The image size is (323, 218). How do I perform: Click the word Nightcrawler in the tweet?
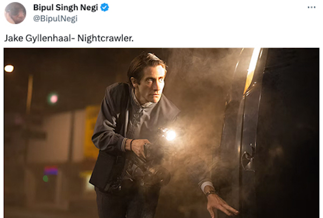pos(105,38)
